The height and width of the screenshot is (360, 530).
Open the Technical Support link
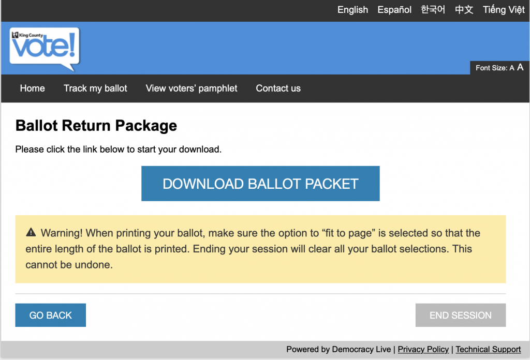tap(488, 350)
